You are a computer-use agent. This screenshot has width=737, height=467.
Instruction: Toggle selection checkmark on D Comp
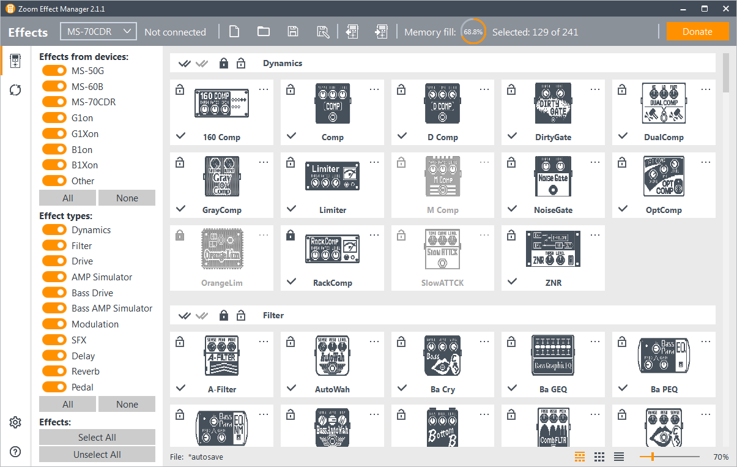[402, 136]
